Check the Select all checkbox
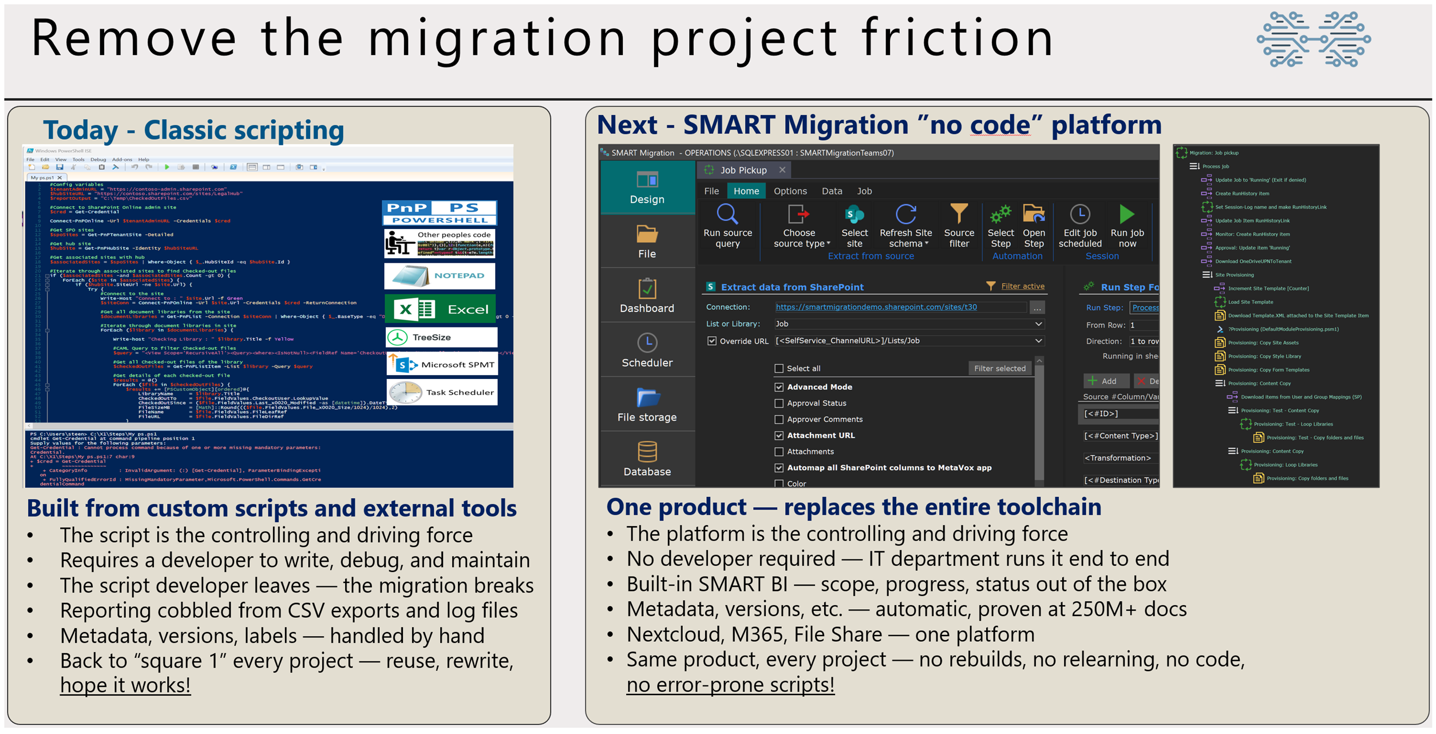 [x=778, y=368]
